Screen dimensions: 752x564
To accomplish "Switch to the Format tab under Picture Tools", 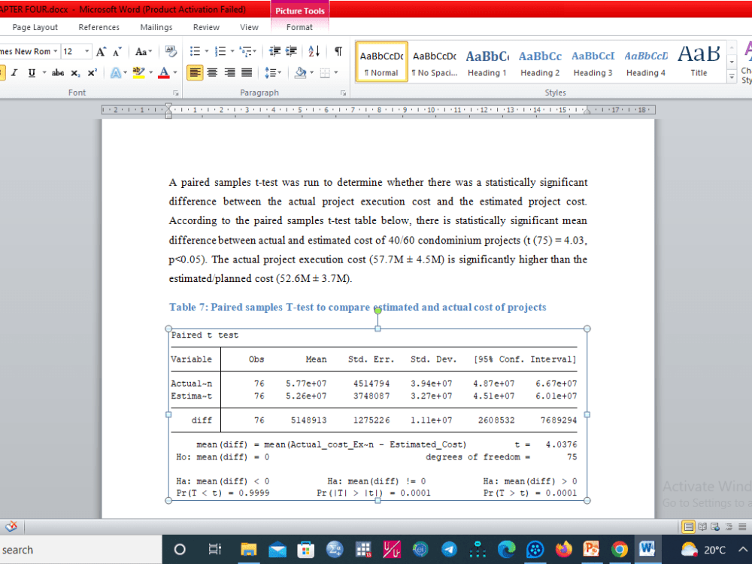I will point(299,27).
